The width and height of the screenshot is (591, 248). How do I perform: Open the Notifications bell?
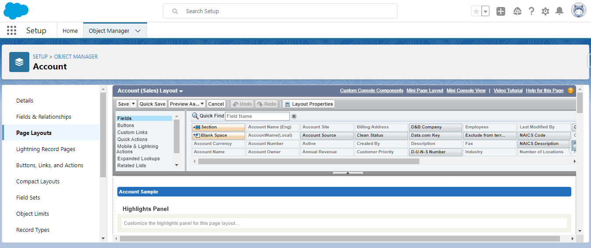coord(559,11)
